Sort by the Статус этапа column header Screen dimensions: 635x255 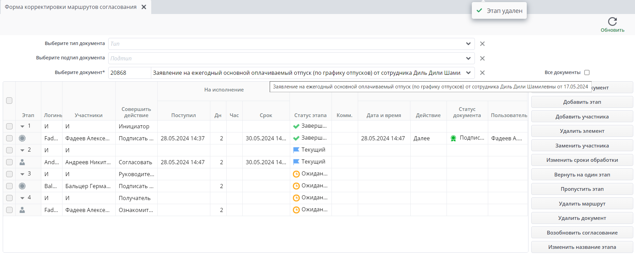(310, 115)
